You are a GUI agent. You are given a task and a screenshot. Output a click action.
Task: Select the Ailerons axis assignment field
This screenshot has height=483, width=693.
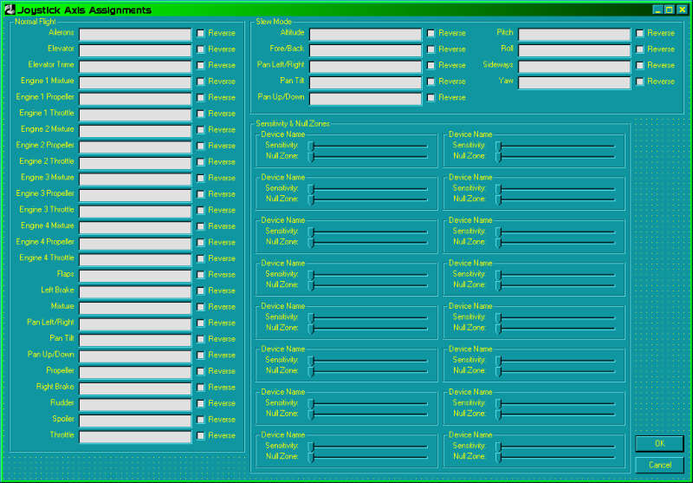(135, 35)
